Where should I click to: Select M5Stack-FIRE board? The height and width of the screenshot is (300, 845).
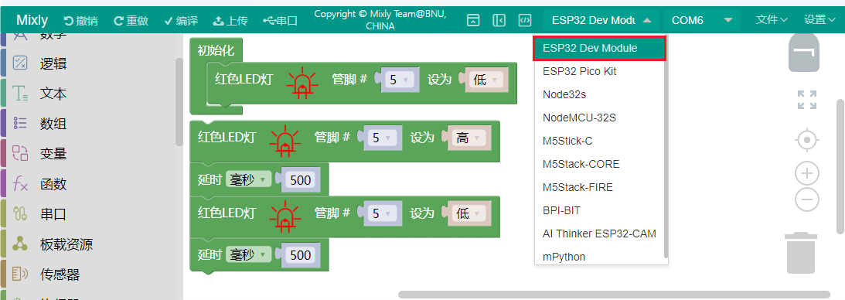point(600,187)
